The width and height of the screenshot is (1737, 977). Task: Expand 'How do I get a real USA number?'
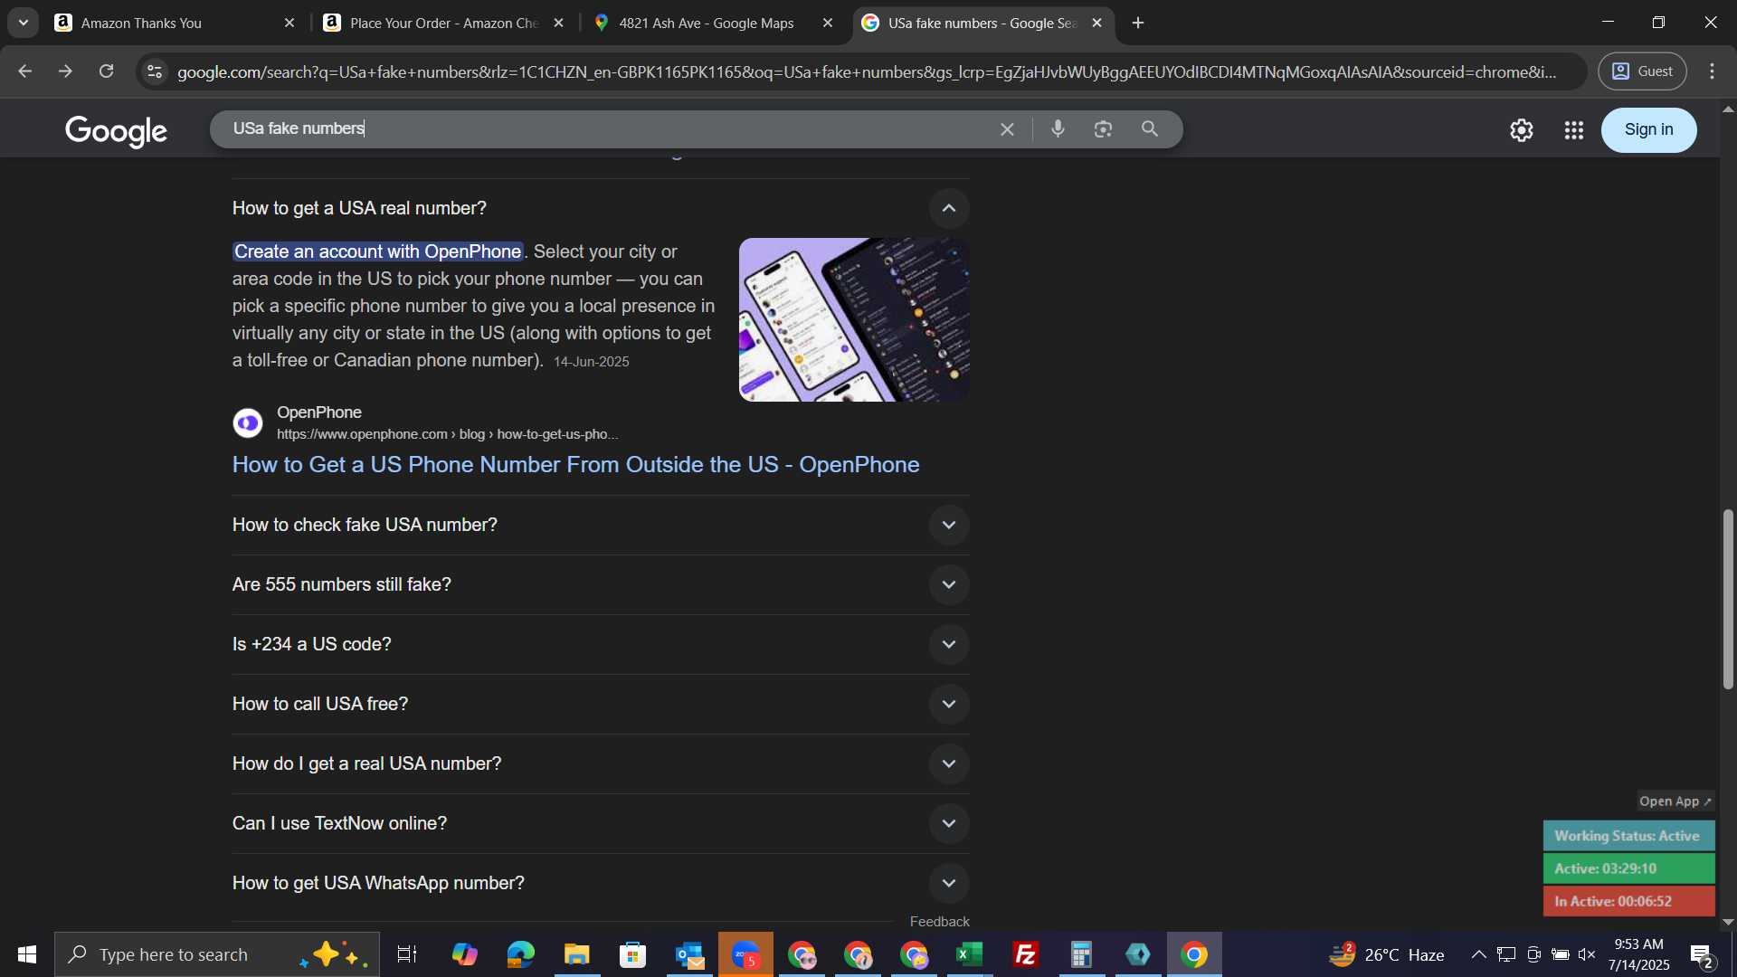pos(949,764)
